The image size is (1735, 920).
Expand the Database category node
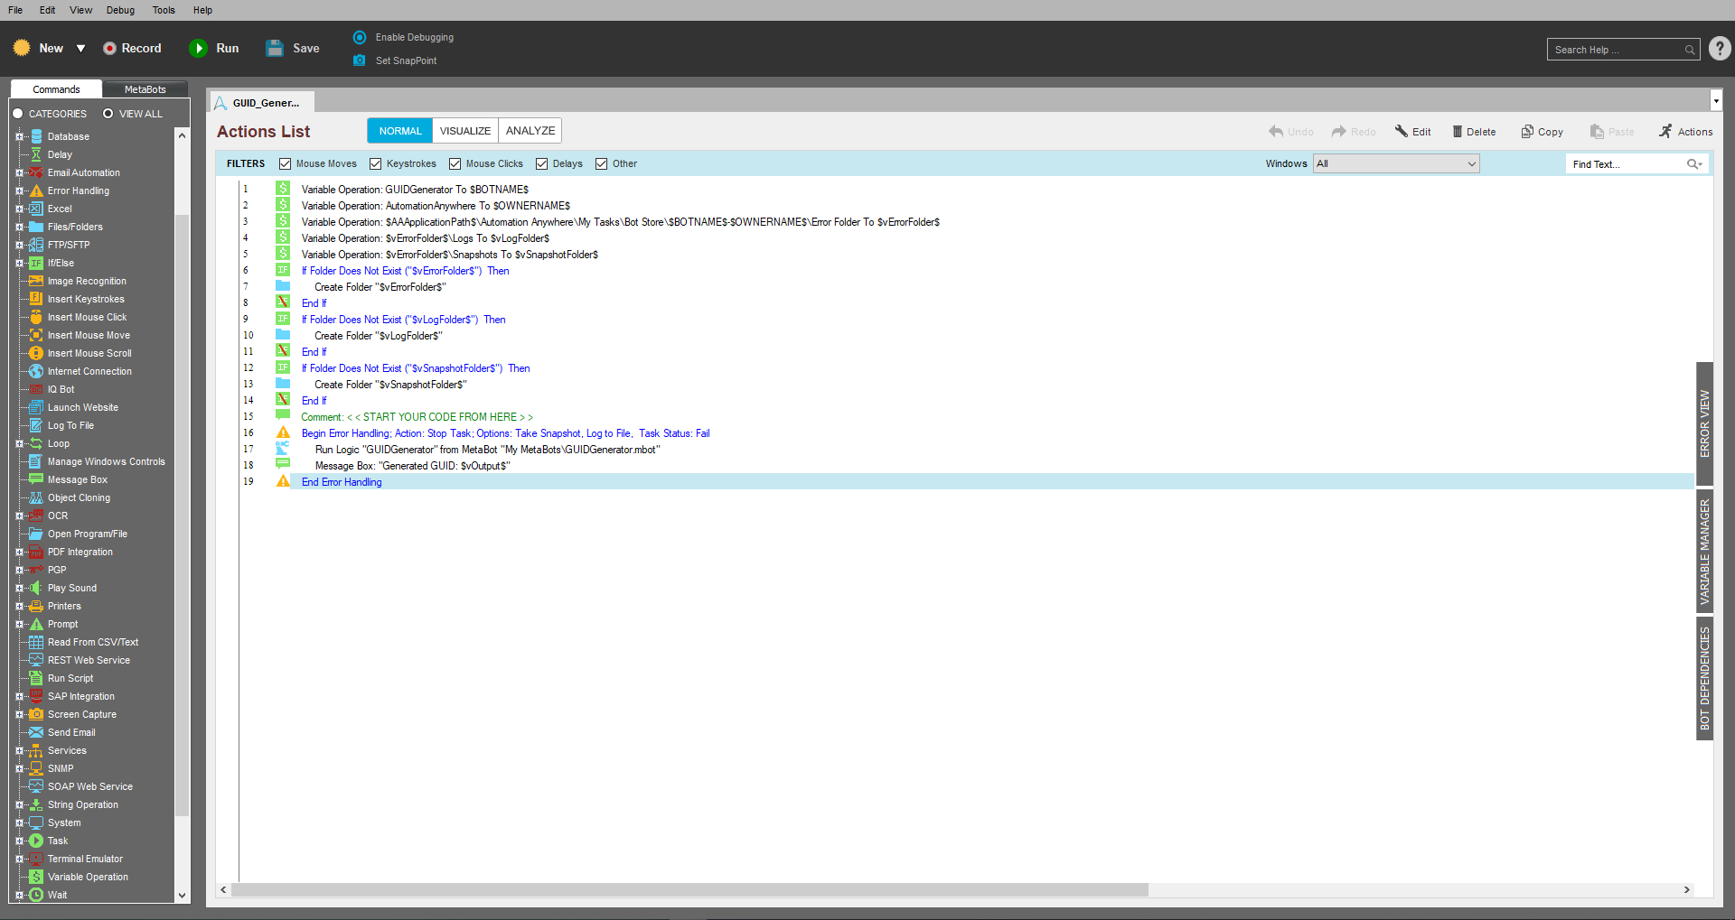coord(19,136)
